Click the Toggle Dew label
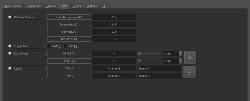Viewport: 250px width, 101px height. point(29,46)
